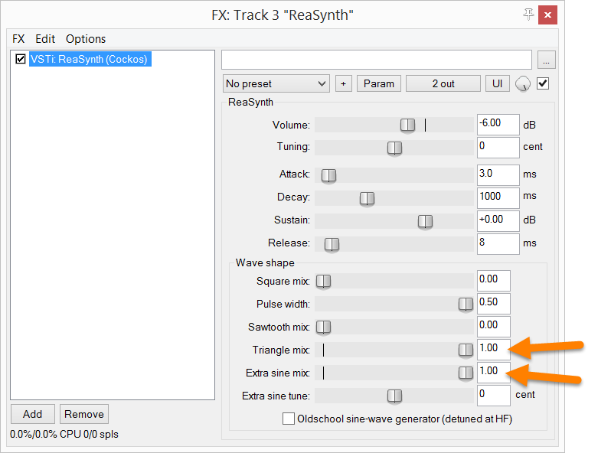Click the Triangle mix slider handle
The width and height of the screenshot is (611, 453).
(466, 350)
